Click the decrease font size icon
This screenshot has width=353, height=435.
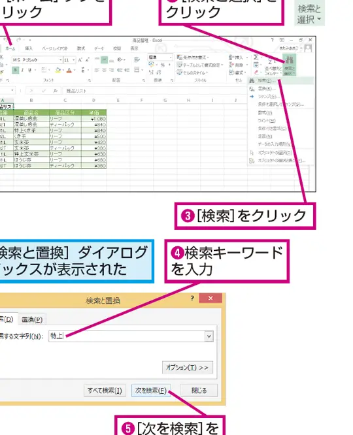(87, 59)
